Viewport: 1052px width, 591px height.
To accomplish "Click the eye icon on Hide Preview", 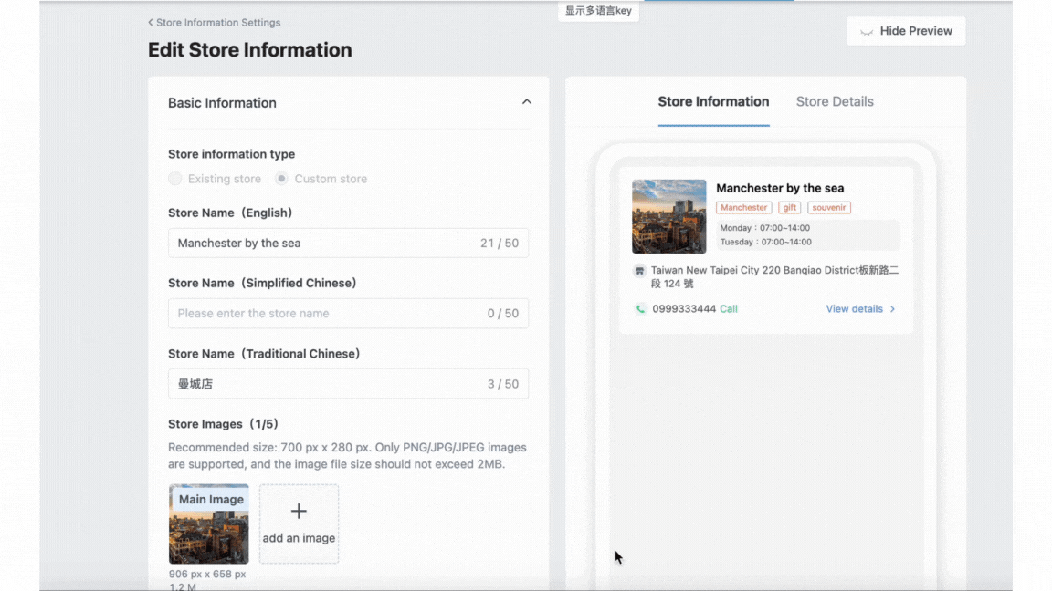I will pos(867,32).
